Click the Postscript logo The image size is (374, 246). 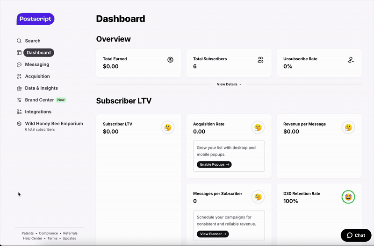click(36, 19)
